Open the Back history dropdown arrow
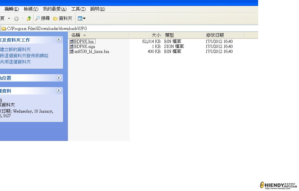 point(9,19)
